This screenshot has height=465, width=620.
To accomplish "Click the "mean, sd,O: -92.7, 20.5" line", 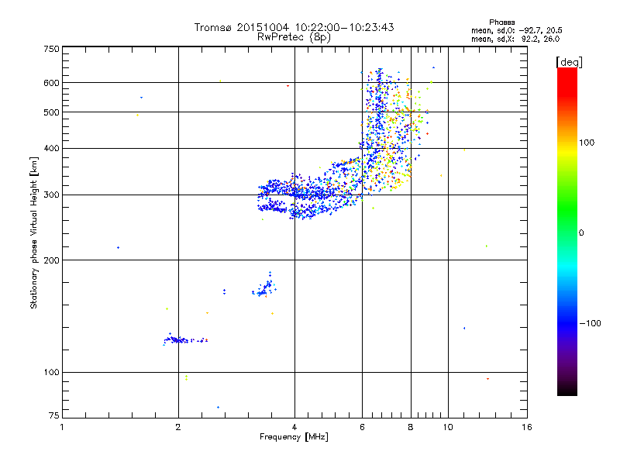I will point(516,31).
